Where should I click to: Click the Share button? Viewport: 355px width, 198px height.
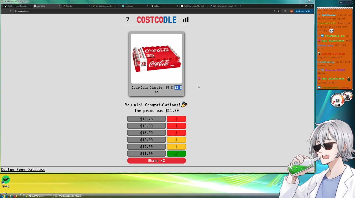coord(157,161)
